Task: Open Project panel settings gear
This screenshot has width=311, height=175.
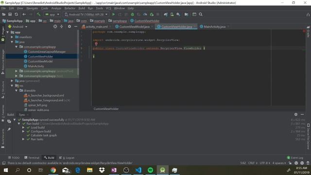Action: pos(69,26)
